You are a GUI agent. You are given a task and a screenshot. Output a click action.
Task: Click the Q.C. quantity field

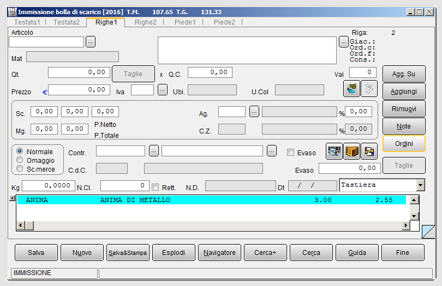[210, 72]
